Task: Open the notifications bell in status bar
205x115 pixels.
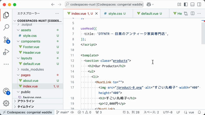Action: pyautogui.click(x=199, y=112)
